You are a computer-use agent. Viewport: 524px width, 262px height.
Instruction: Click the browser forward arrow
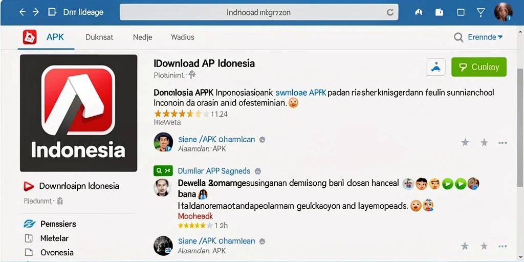click(x=36, y=12)
